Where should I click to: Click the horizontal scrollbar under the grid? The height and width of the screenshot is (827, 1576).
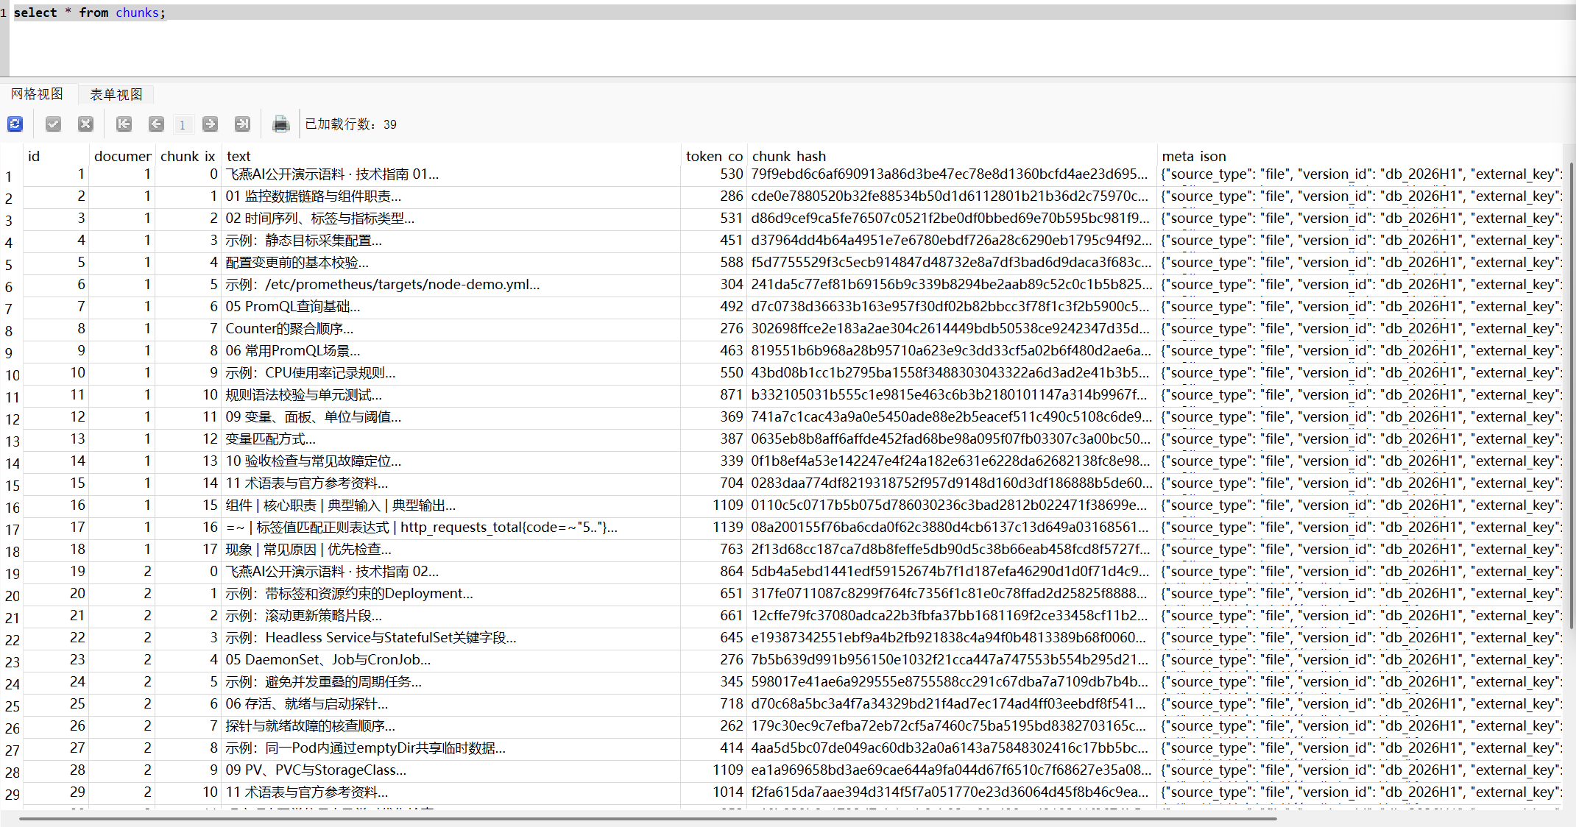648,817
